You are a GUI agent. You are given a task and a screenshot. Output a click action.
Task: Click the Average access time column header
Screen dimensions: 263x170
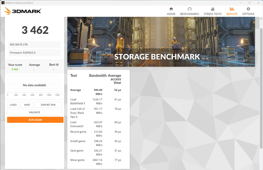115,79
